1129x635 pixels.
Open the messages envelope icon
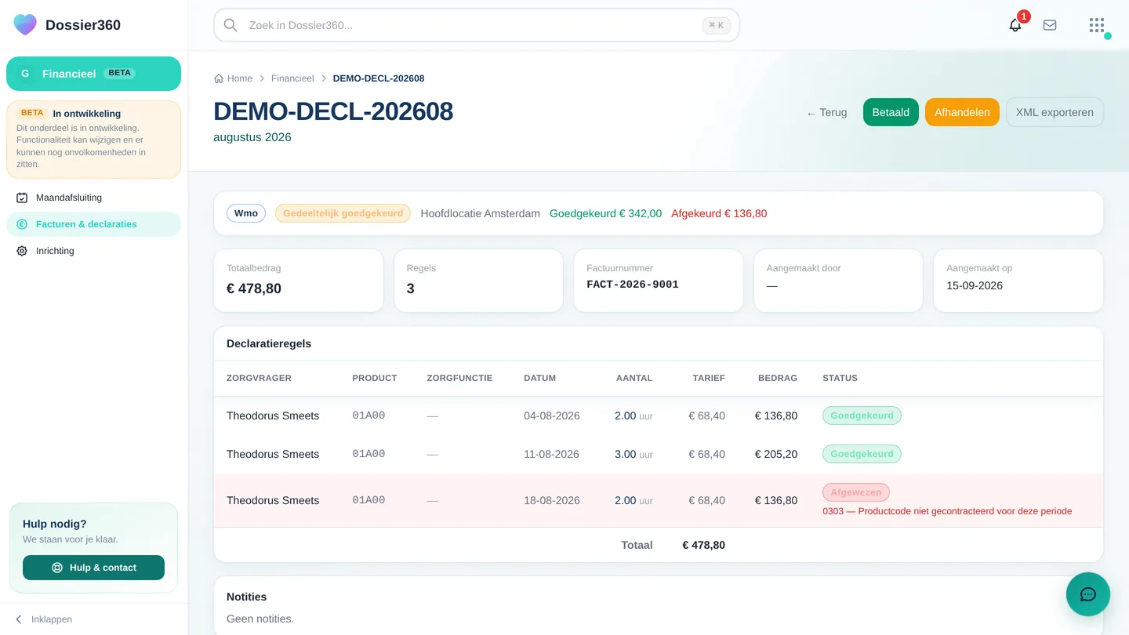point(1050,25)
